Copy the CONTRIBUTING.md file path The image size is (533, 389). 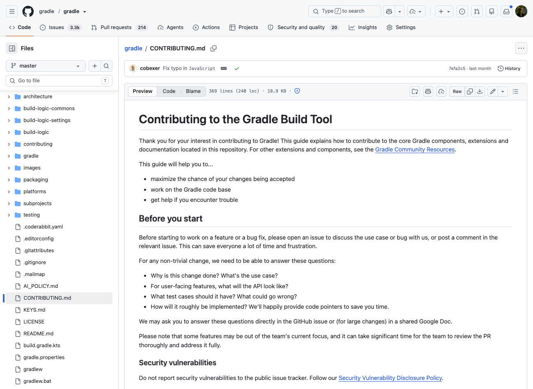coord(213,48)
